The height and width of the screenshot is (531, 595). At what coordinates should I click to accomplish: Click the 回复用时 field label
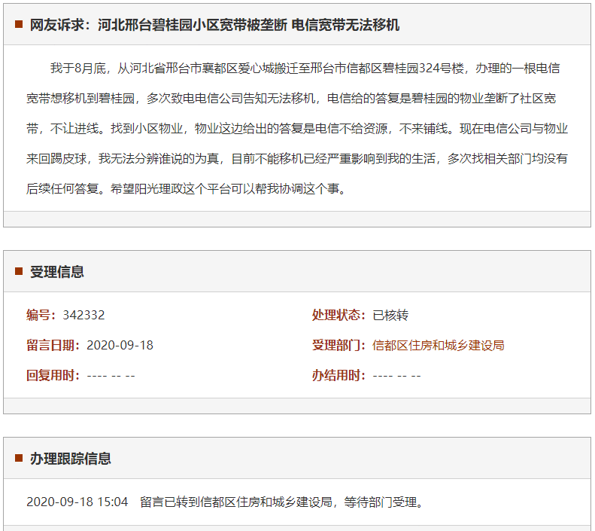click(x=53, y=375)
